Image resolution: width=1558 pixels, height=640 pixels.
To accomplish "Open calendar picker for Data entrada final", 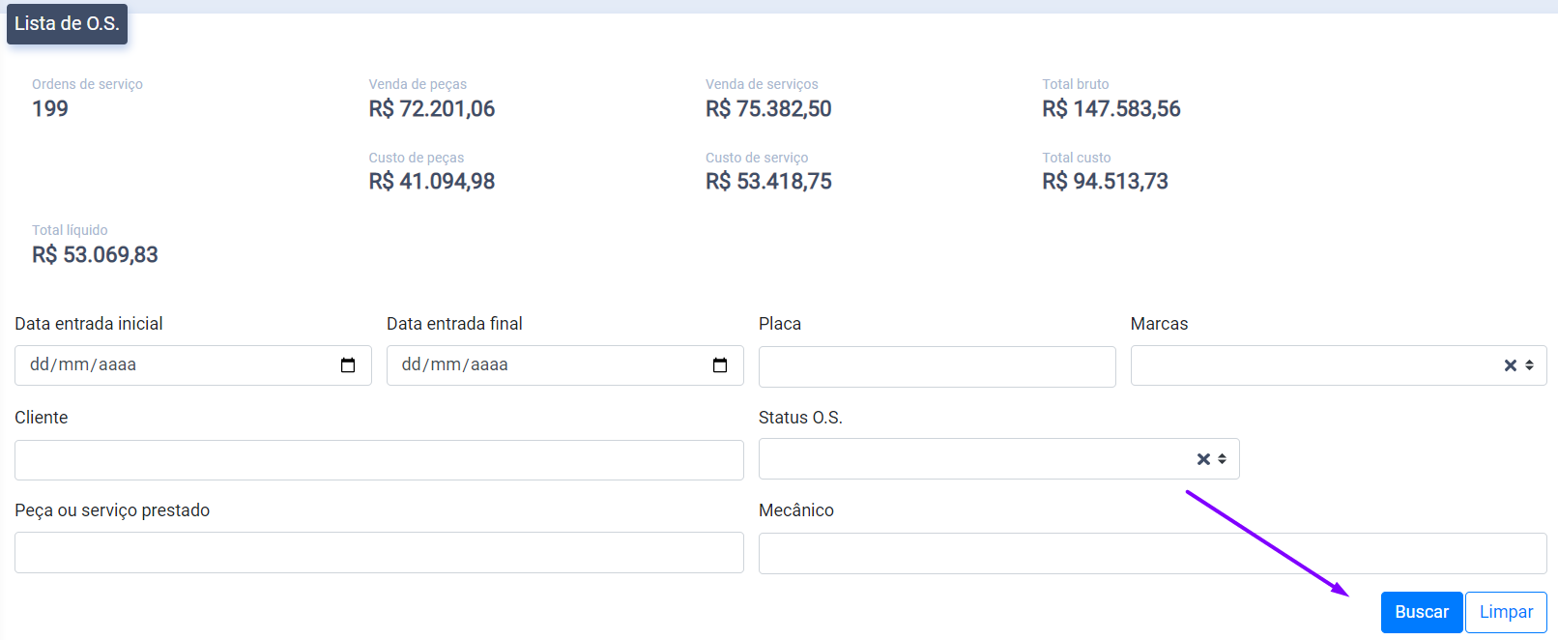I will click(720, 365).
